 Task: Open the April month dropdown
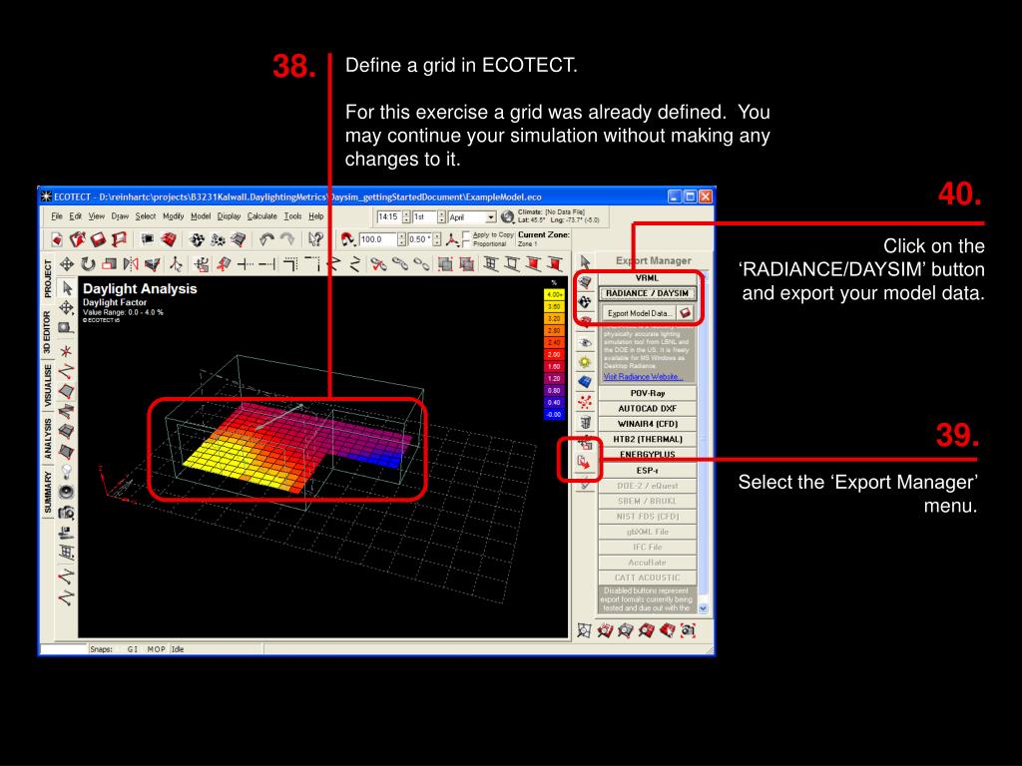[x=491, y=216]
